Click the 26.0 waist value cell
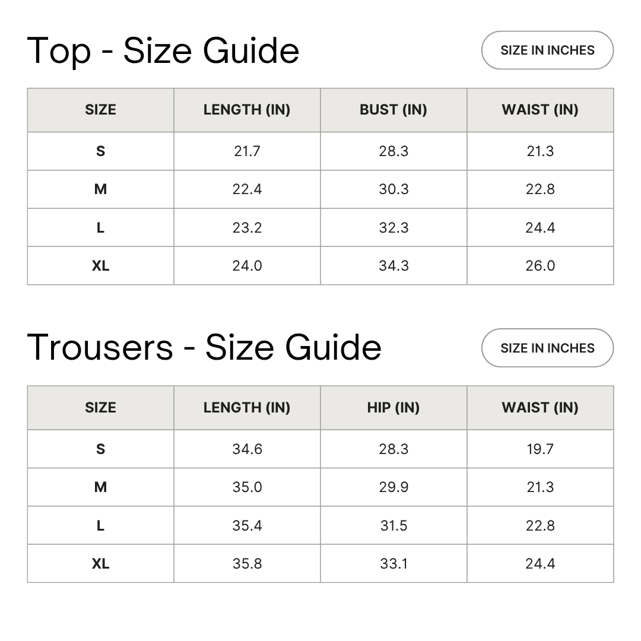The height and width of the screenshot is (641, 641). [540, 266]
